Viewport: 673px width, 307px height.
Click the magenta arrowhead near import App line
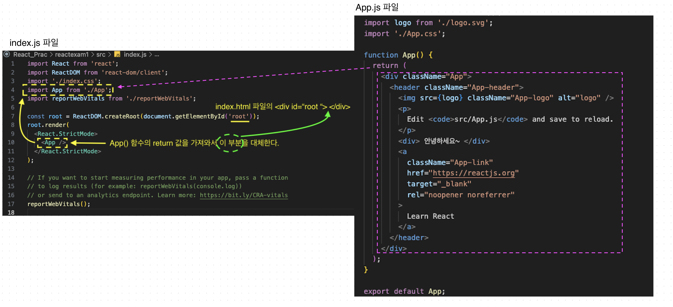pyautogui.click(x=120, y=87)
